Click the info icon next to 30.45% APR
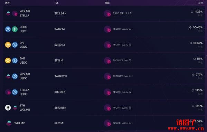 (x=190, y=27)
